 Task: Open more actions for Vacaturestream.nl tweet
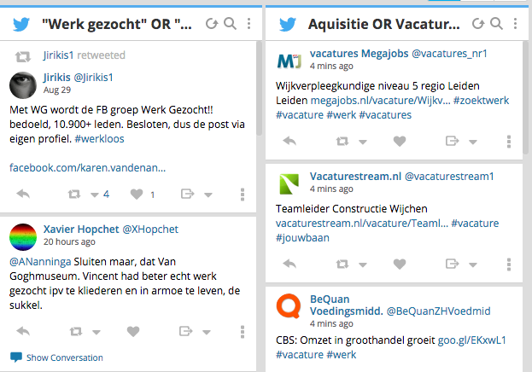[x=509, y=264]
